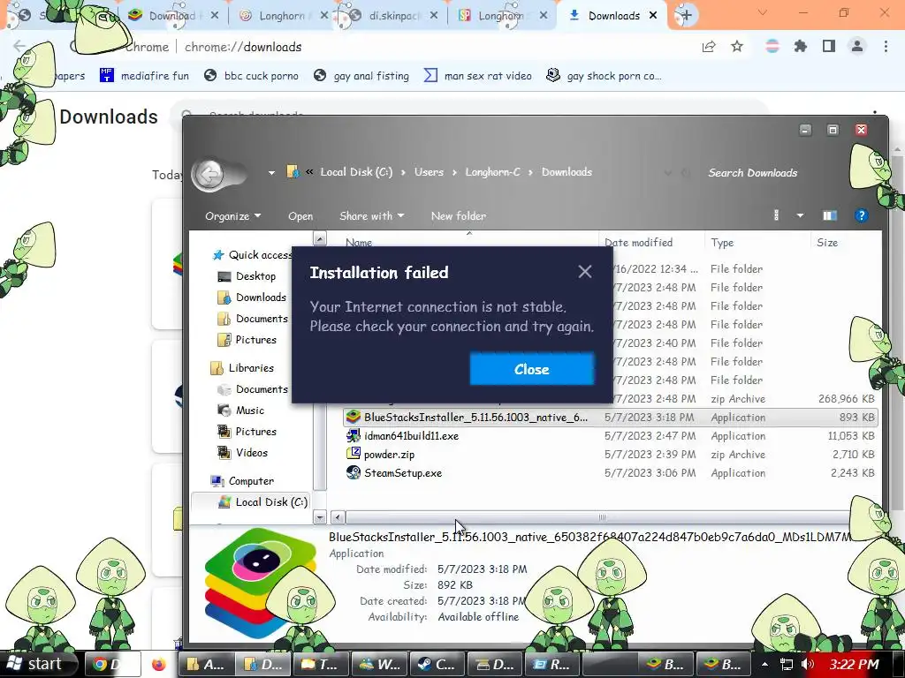Open the mediafire fun bookmark

coord(145,76)
